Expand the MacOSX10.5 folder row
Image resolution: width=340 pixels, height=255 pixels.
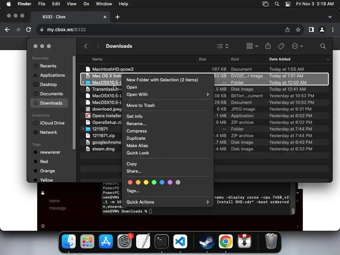[83, 82]
